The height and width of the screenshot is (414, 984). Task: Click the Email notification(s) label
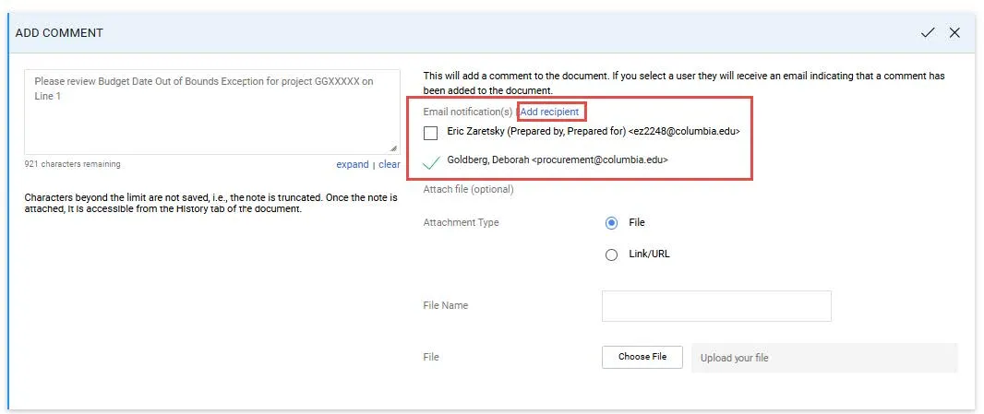pyautogui.click(x=468, y=112)
